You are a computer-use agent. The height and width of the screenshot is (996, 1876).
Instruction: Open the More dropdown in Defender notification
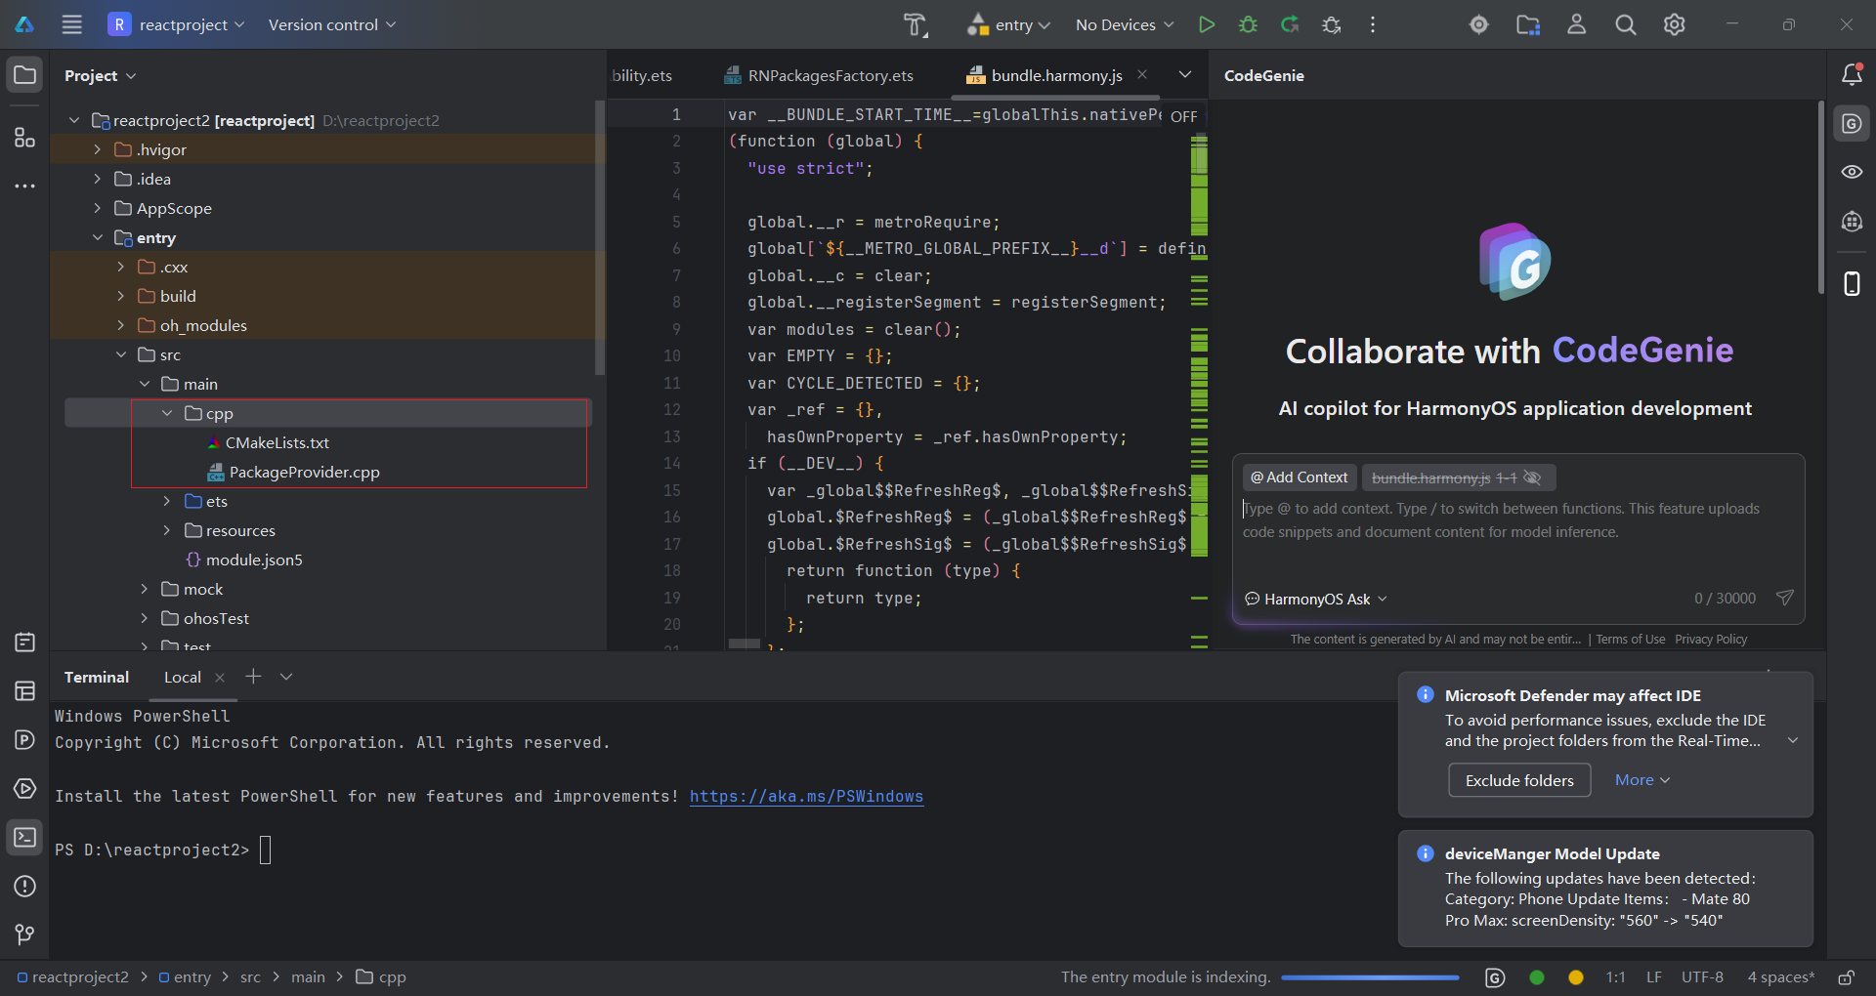point(1642,780)
